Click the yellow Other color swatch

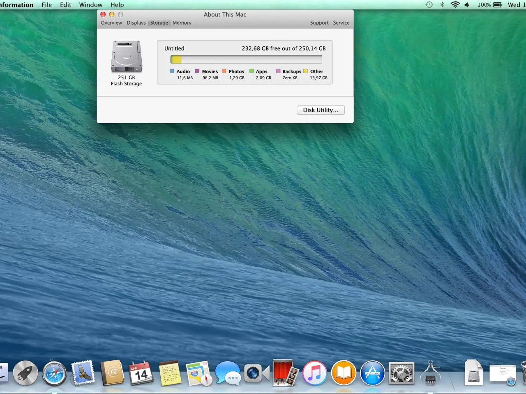coord(305,71)
